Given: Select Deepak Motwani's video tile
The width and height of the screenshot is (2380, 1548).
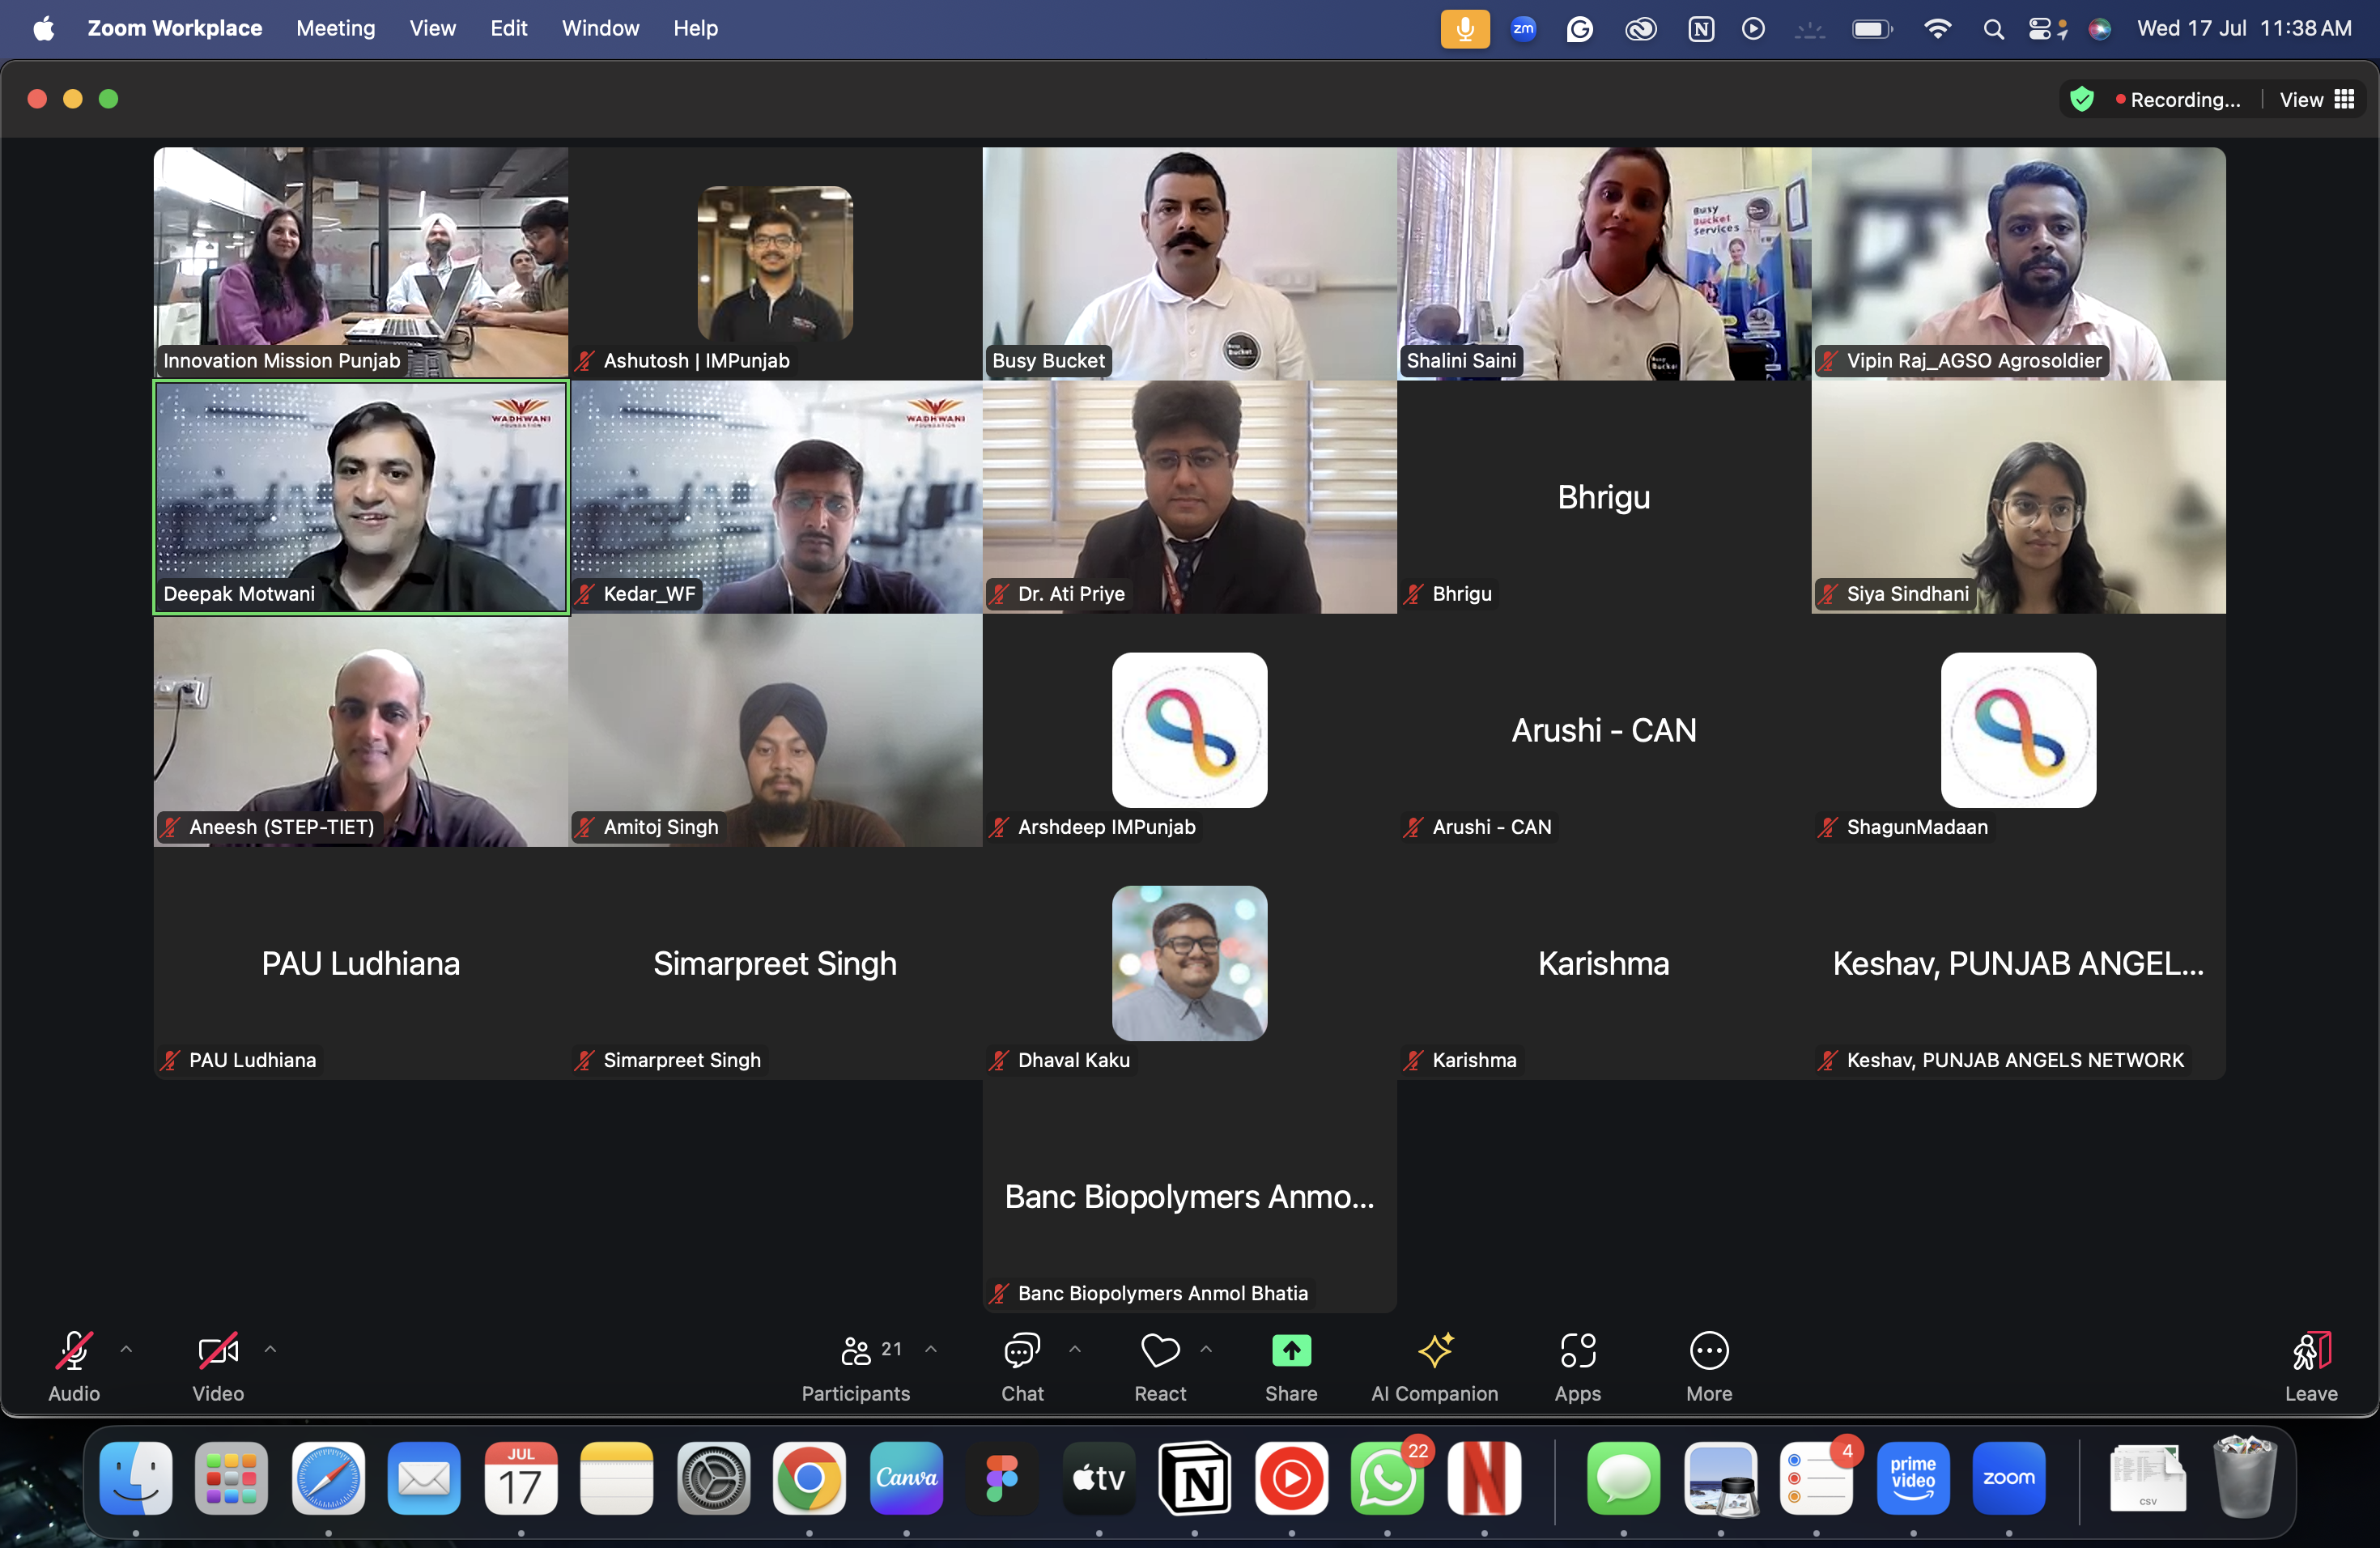Looking at the screenshot, I should [x=361, y=497].
